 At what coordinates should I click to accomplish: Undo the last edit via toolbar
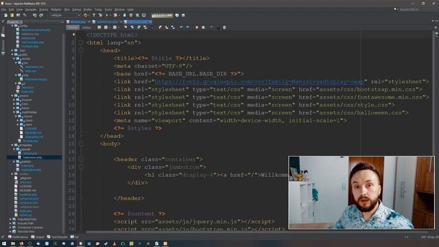[35, 15]
